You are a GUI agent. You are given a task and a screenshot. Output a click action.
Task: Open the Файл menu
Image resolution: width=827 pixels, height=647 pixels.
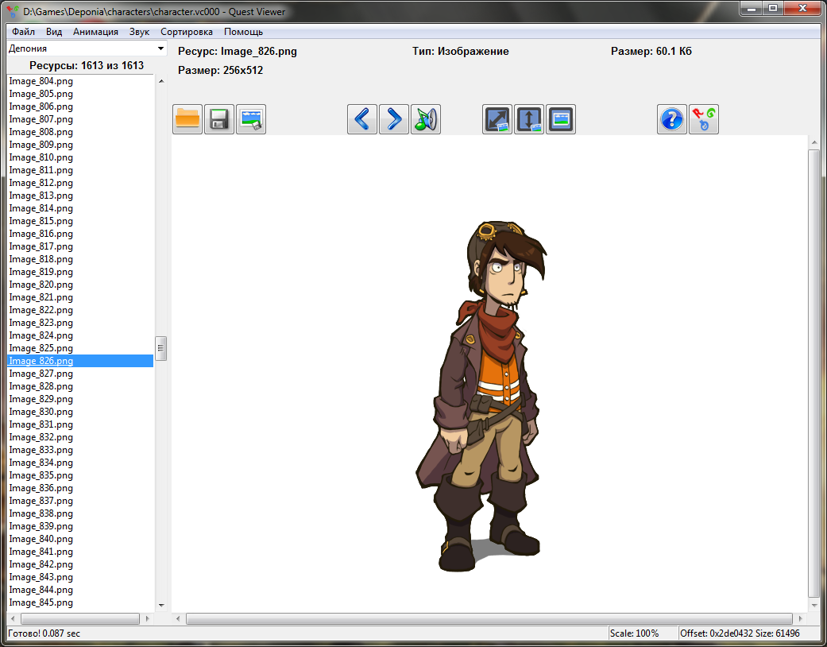pos(24,32)
